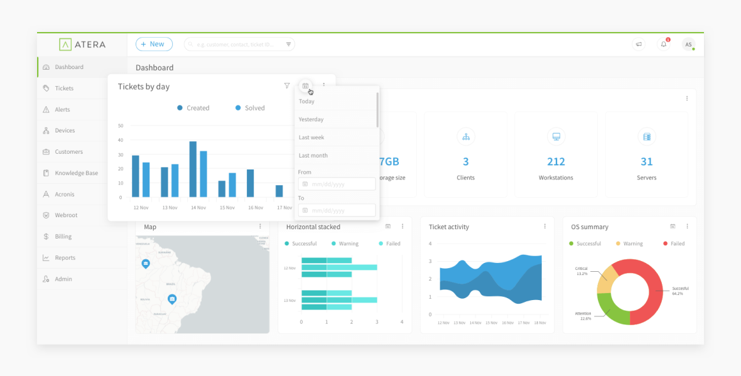Open three-dot menu on Map widget
The width and height of the screenshot is (741, 376).
(260, 227)
